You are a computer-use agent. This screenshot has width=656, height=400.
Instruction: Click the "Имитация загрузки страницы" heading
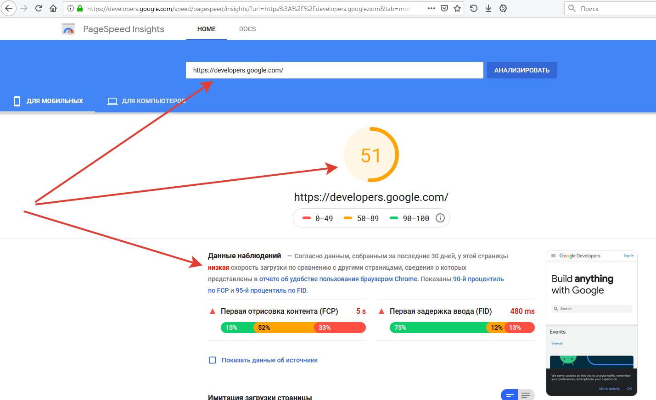click(260, 397)
